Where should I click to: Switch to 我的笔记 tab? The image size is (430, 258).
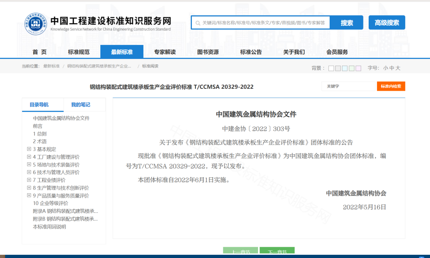point(80,105)
